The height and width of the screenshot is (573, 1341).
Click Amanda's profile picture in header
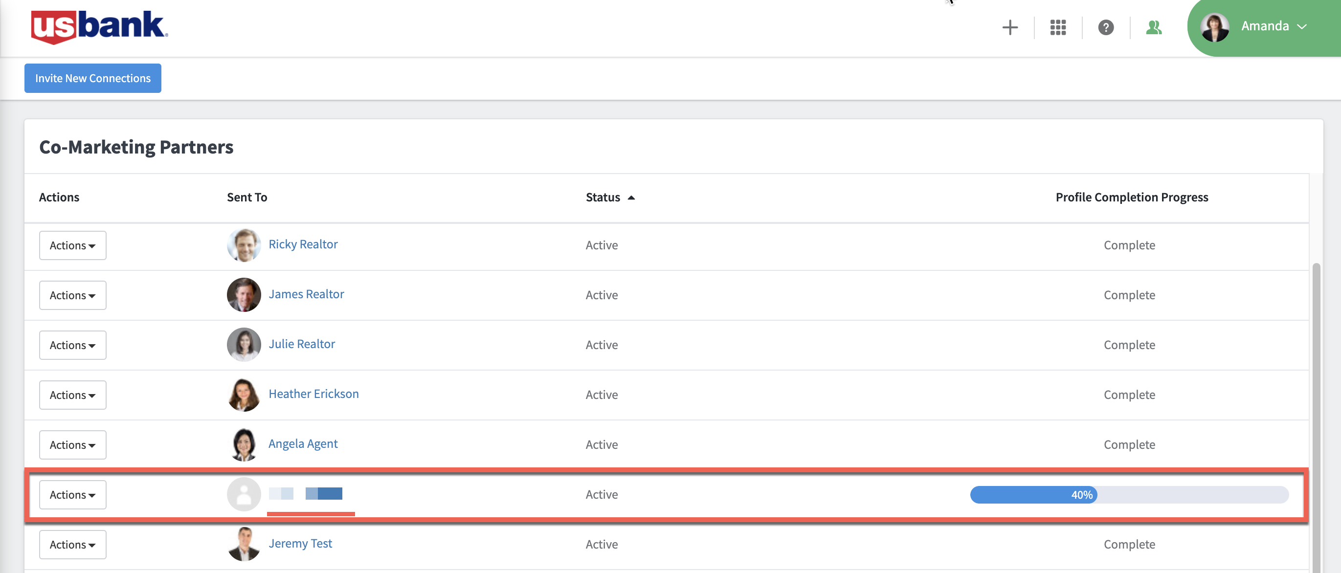tap(1214, 27)
